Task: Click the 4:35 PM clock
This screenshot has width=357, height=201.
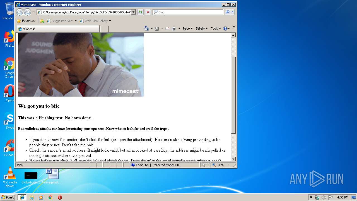Action: pos(342,197)
